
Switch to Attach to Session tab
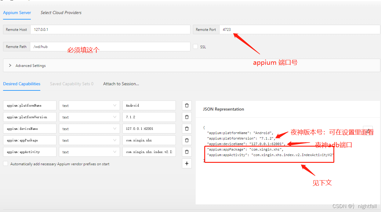[121, 84]
